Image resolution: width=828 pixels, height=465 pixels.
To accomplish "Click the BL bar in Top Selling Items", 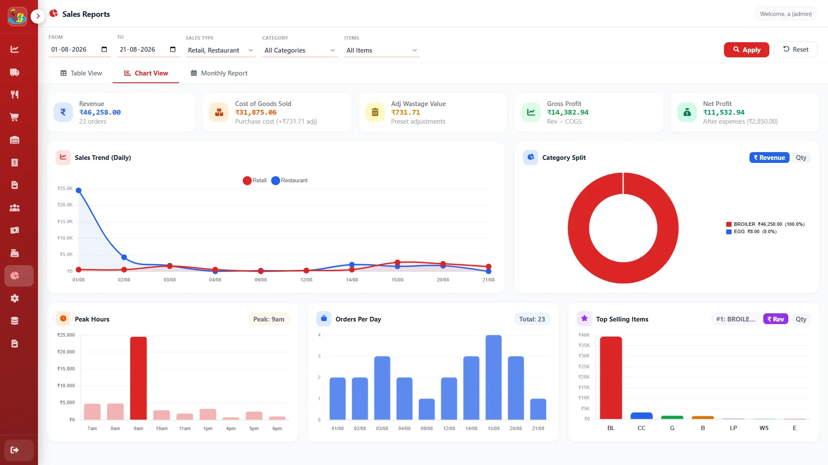I will (611, 378).
